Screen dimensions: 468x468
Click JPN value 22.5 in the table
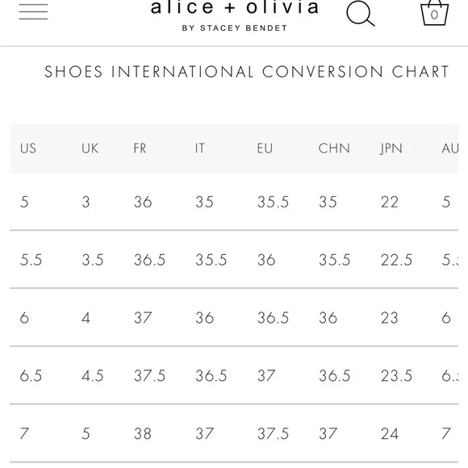coord(396,260)
